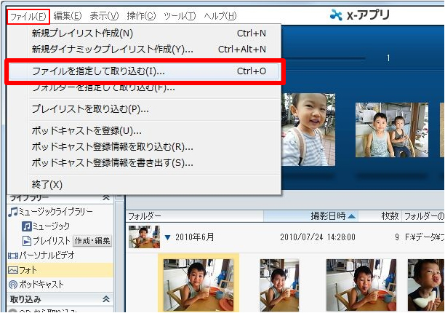445x313 pixels.
Task: Select the ミュージック icon in sidebar
Action: point(26,226)
